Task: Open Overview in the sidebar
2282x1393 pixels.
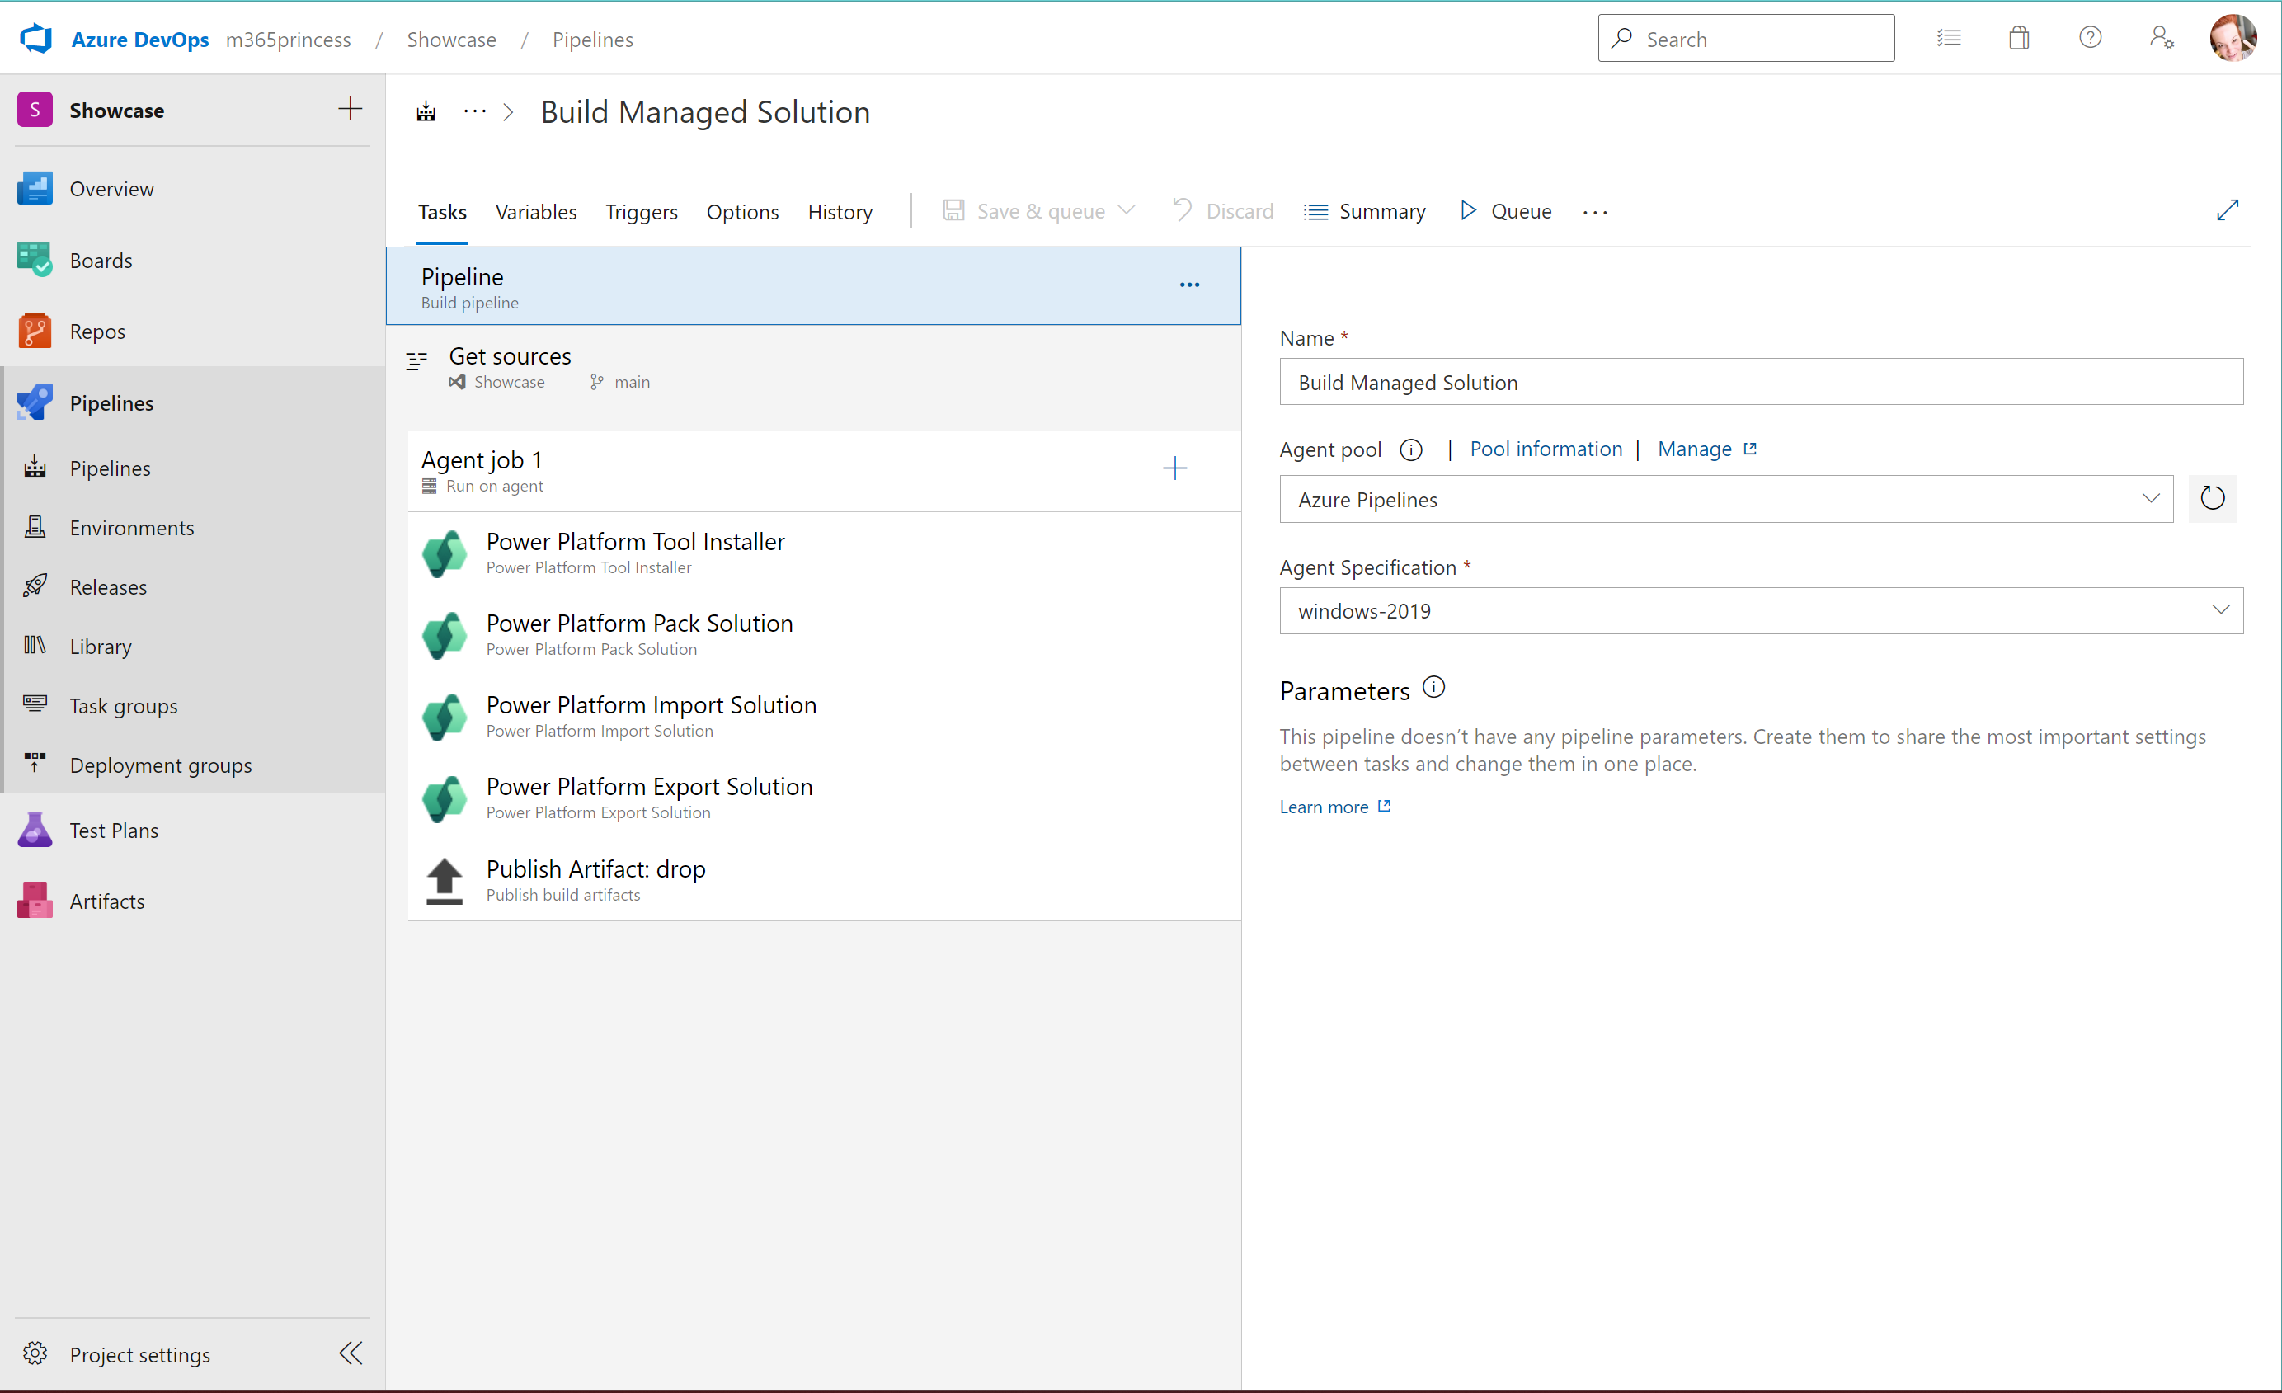Action: point(193,189)
